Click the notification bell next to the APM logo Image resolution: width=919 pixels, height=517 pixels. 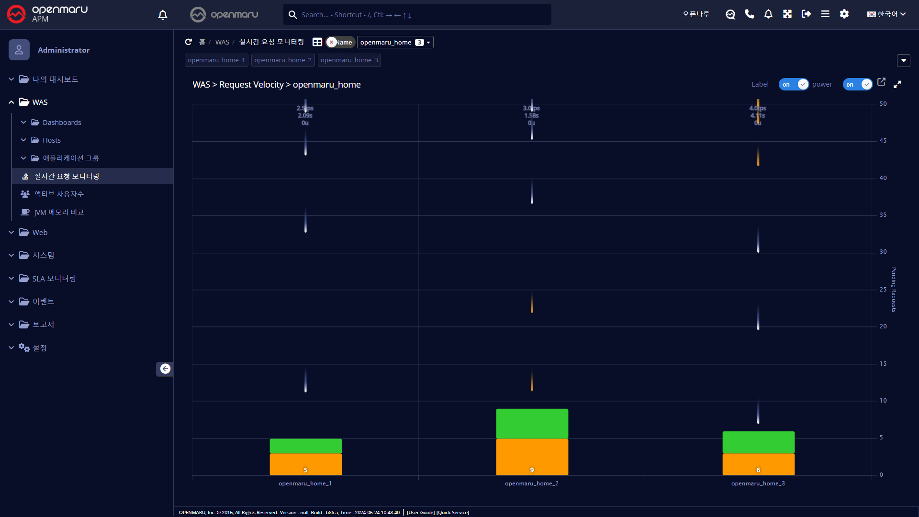[163, 15]
